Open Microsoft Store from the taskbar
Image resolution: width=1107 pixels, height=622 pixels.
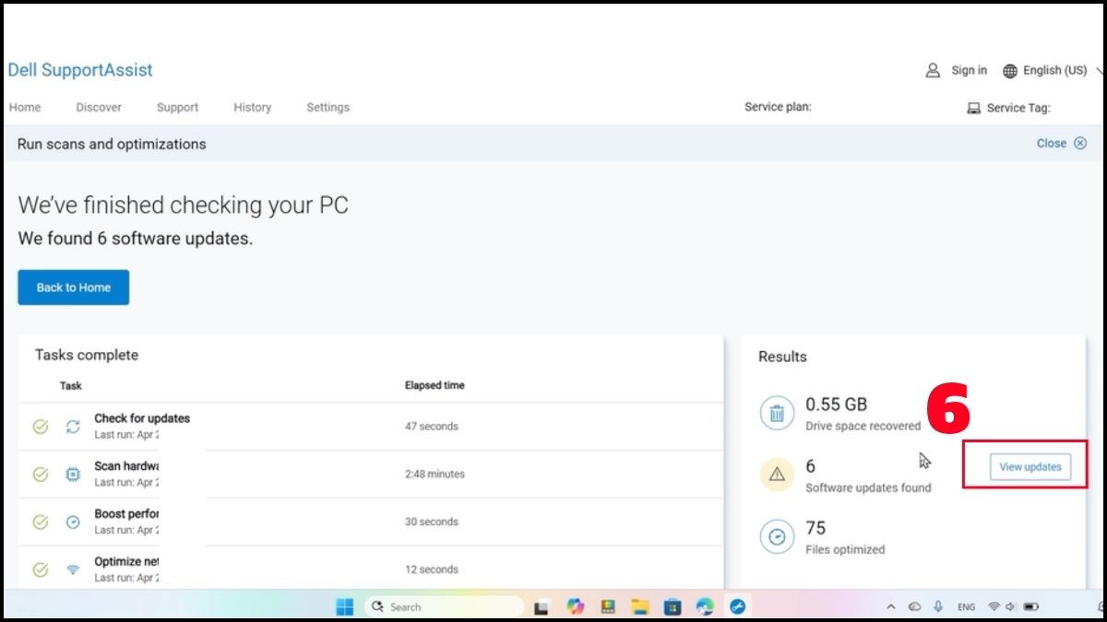pos(673,606)
